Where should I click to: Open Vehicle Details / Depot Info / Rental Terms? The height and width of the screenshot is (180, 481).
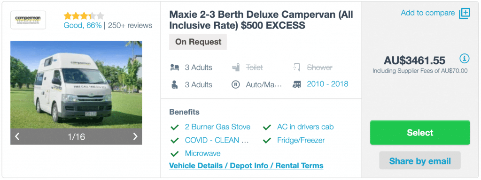tap(246, 165)
